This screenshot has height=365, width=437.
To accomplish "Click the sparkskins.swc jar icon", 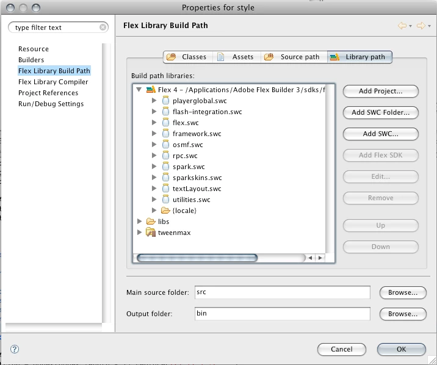I will (165, 178).
